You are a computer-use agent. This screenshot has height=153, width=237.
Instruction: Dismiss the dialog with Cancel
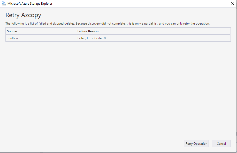(x=221, y=143)
